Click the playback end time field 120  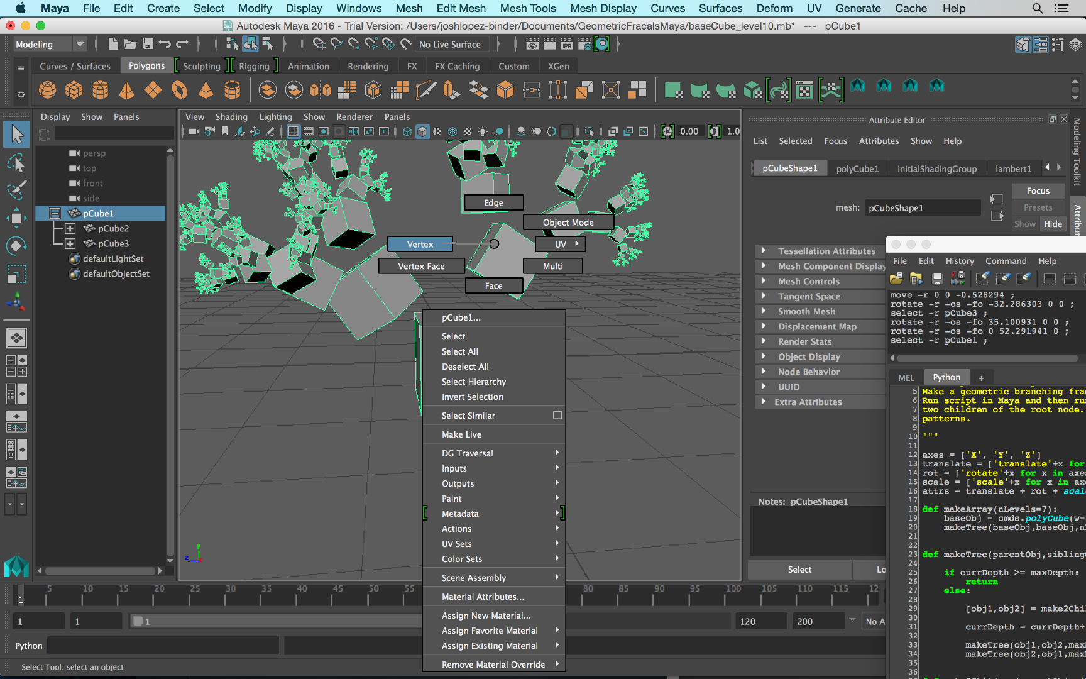click(761, 621)
